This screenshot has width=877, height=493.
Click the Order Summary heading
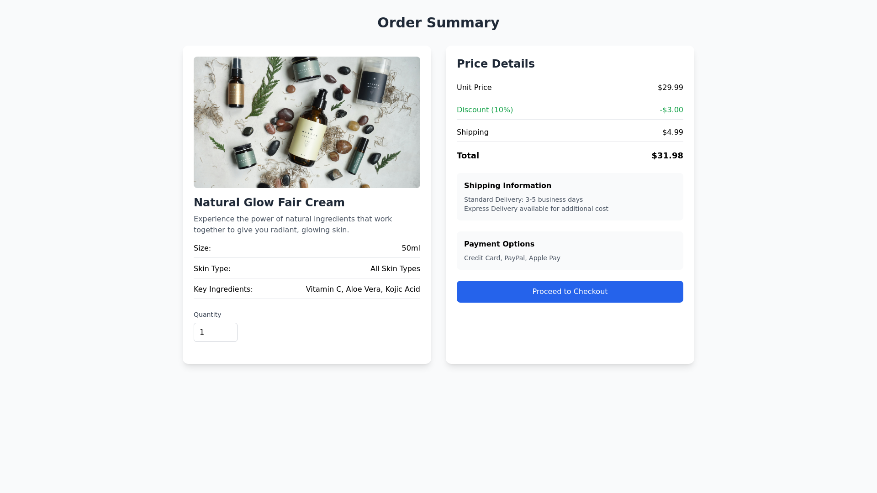[438, 23]
